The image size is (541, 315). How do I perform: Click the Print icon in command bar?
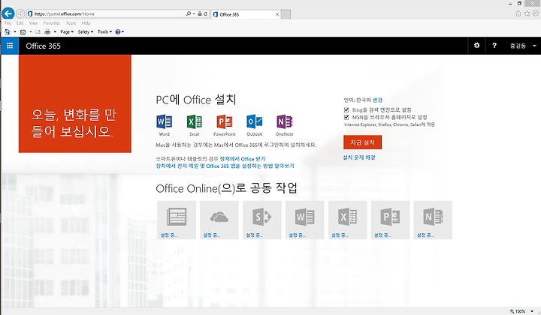(47, 31)
